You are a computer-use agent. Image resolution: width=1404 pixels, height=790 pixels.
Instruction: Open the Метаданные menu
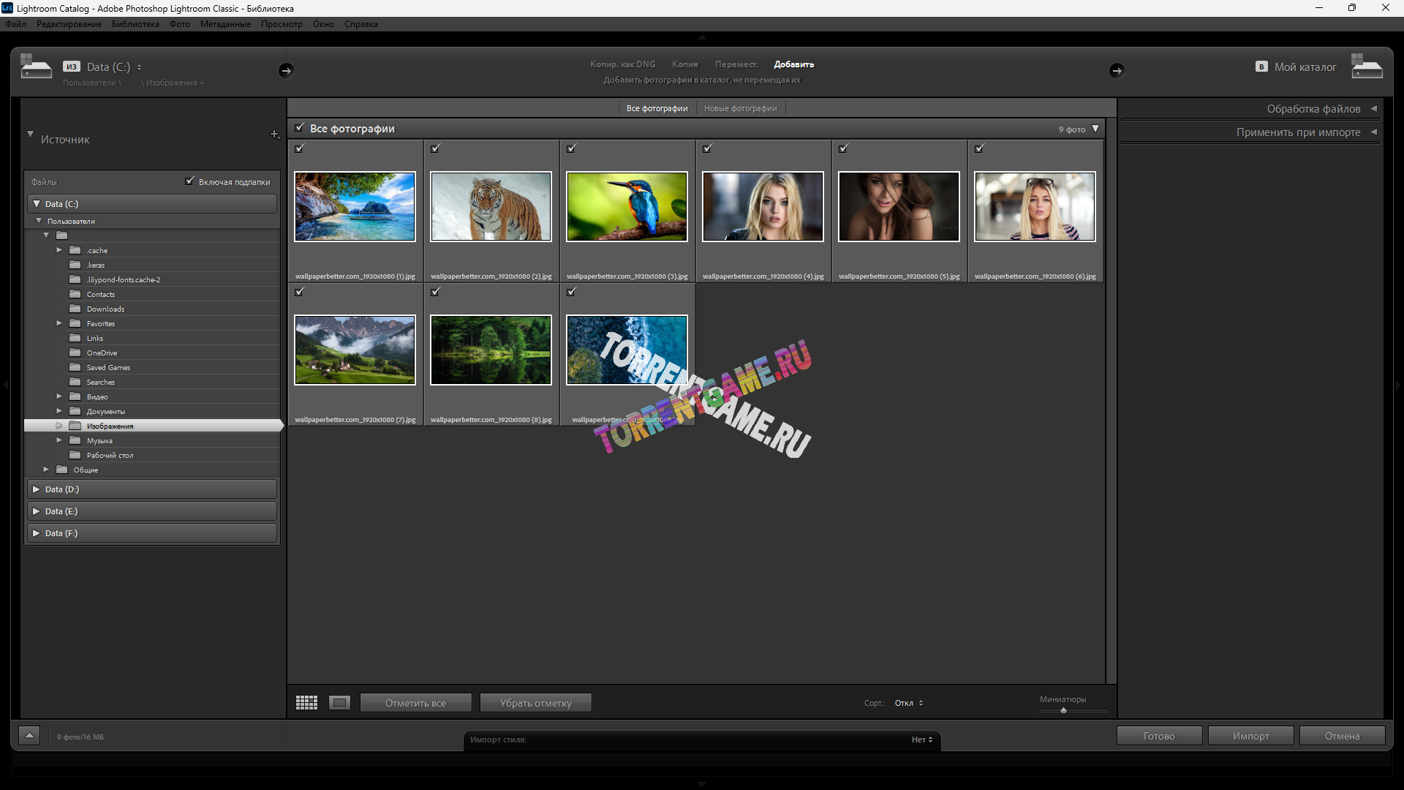(225, 24)
